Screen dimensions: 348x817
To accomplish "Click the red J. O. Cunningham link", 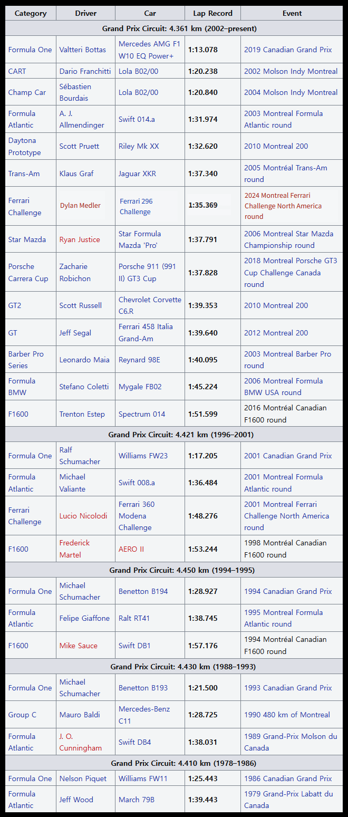I will 80,742.
